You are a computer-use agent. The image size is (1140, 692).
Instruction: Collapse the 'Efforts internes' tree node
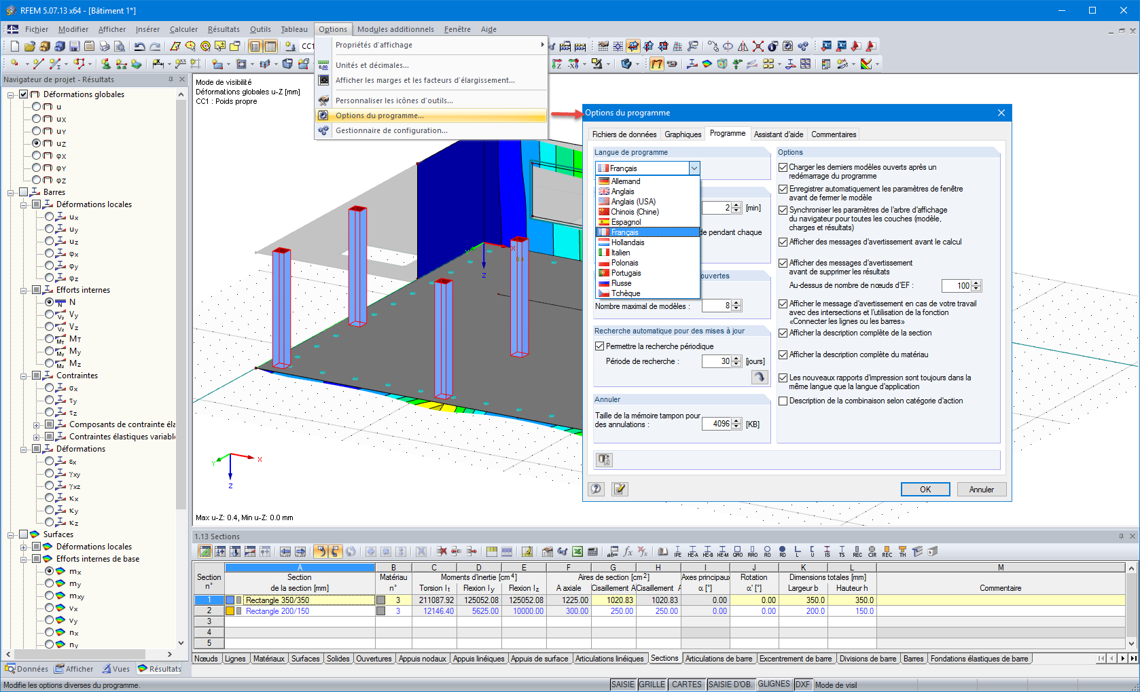[x=24, y=290]
